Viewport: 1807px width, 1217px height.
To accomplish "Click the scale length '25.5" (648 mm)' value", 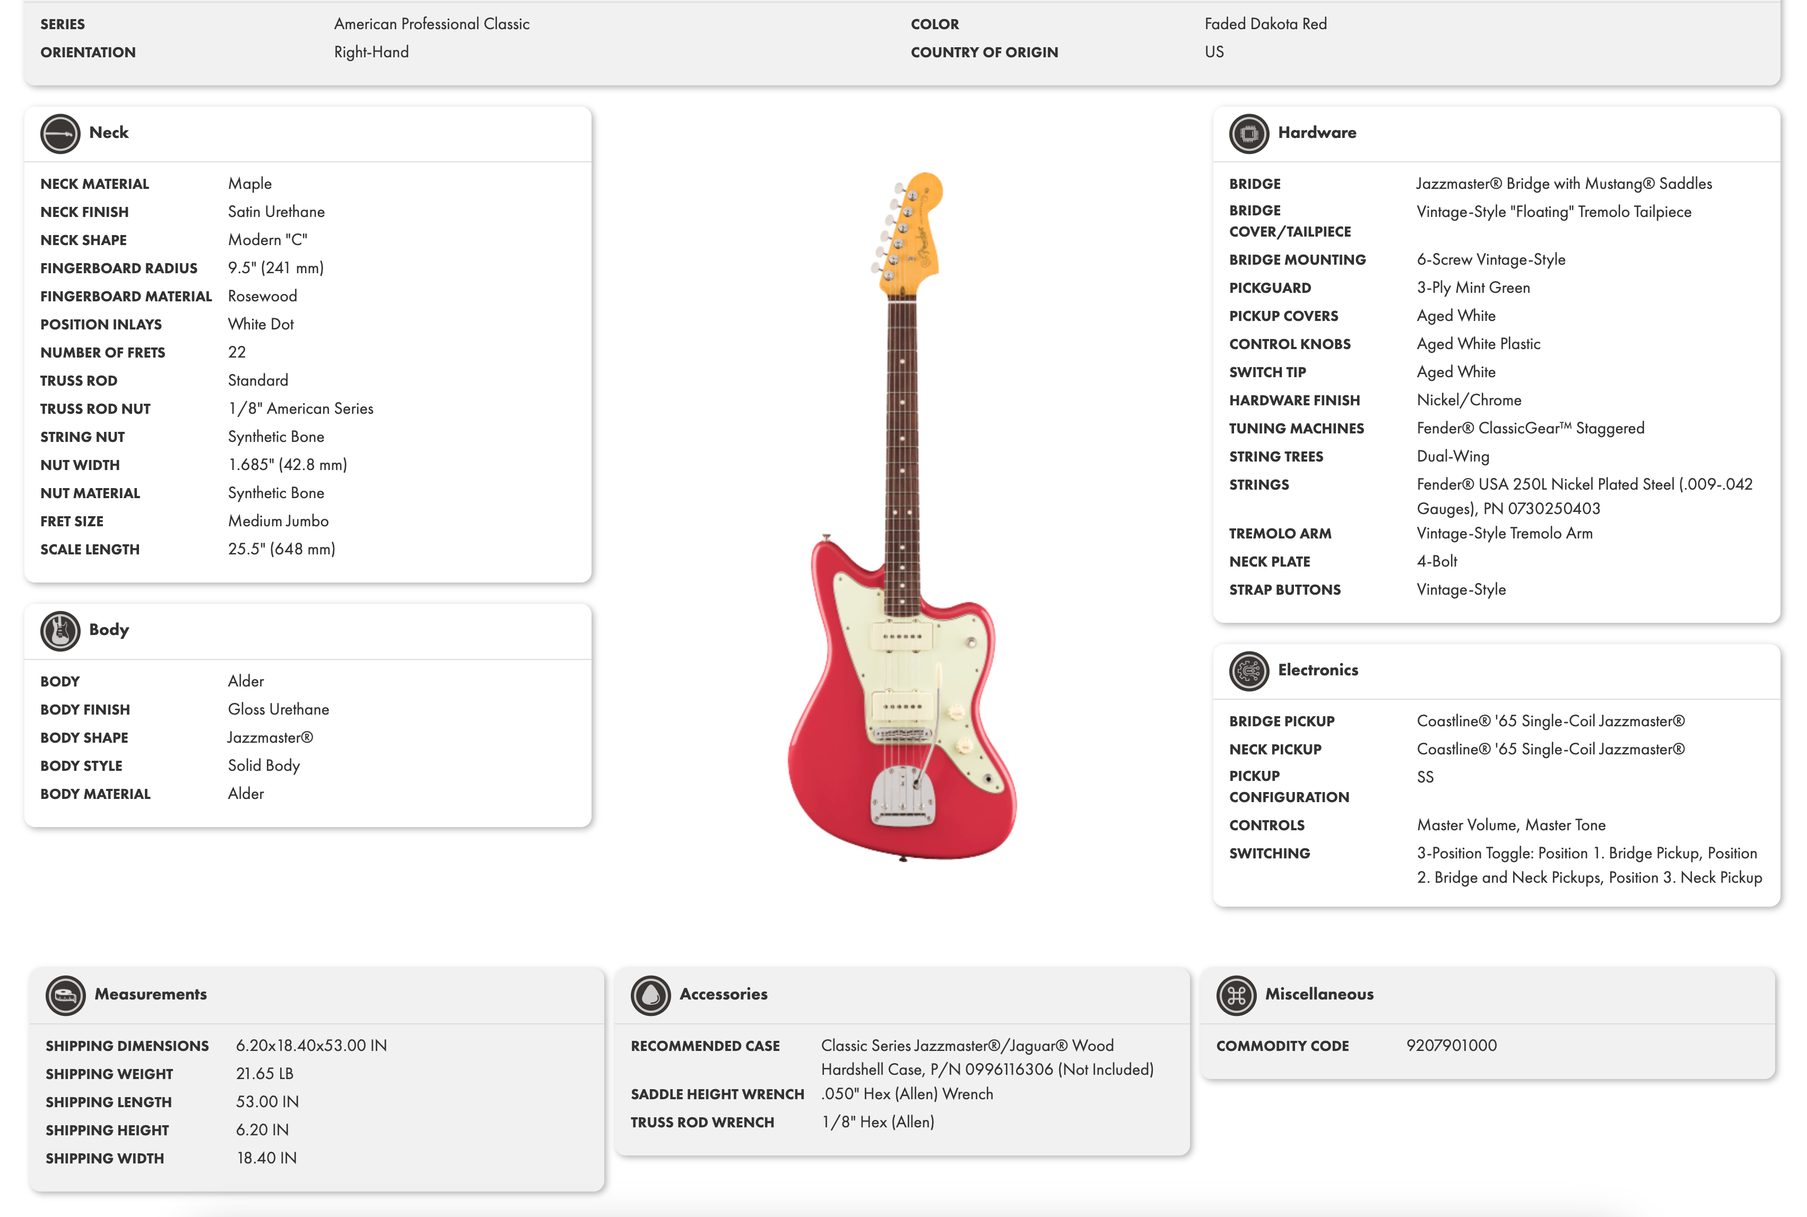I will click(281, 550).
